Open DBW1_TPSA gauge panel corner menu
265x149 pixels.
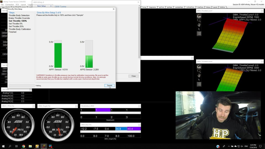(33, 106)
